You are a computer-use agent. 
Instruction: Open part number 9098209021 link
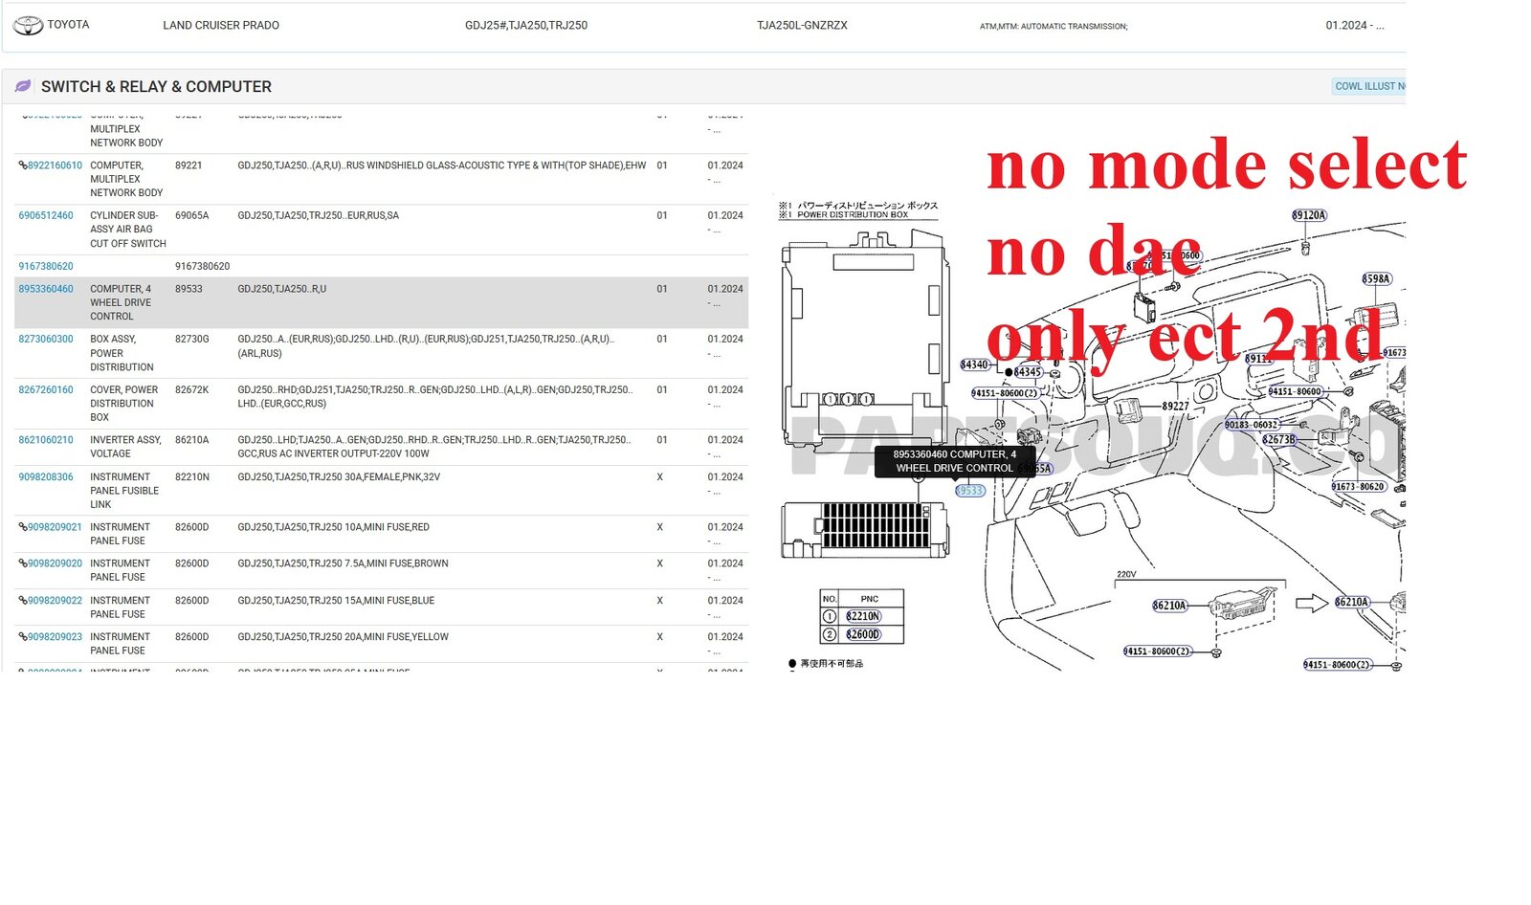coord(55,527)
